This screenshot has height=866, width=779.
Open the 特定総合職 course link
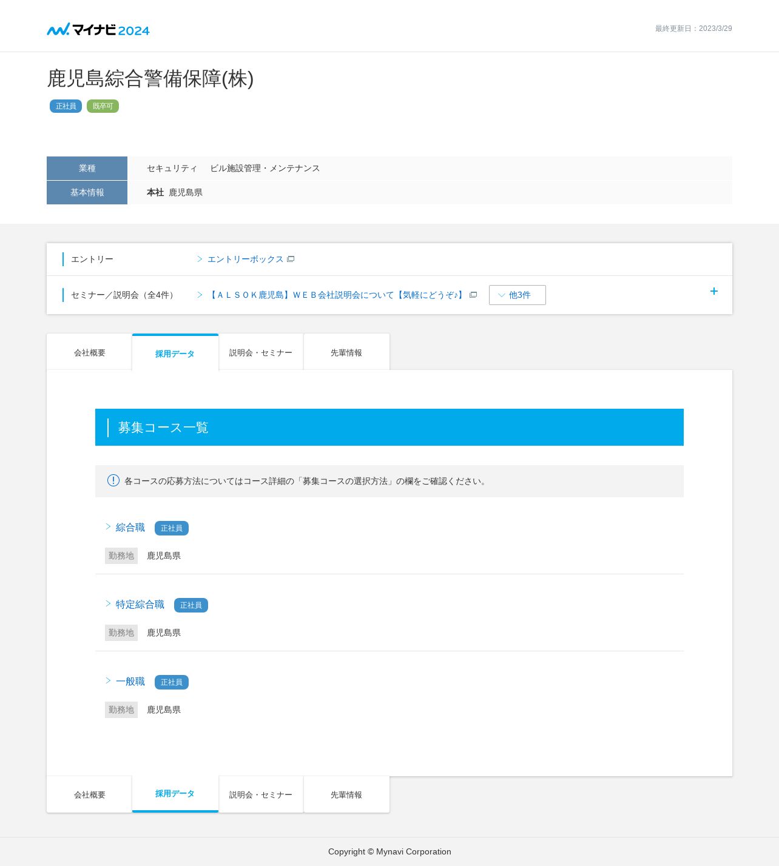[x=140, y=605]
